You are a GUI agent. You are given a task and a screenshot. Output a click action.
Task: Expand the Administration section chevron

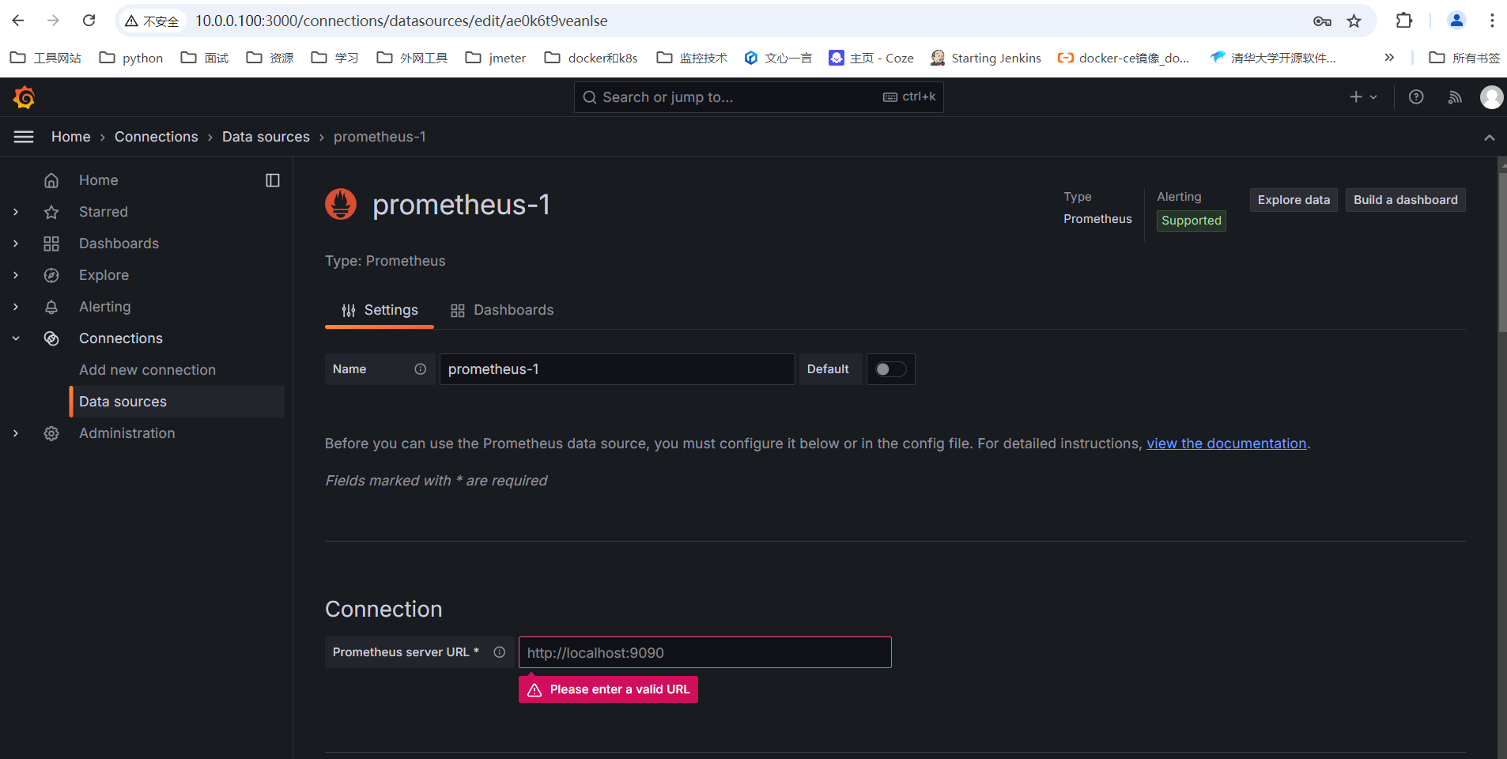pyautogui.click(x=16, y=433)
